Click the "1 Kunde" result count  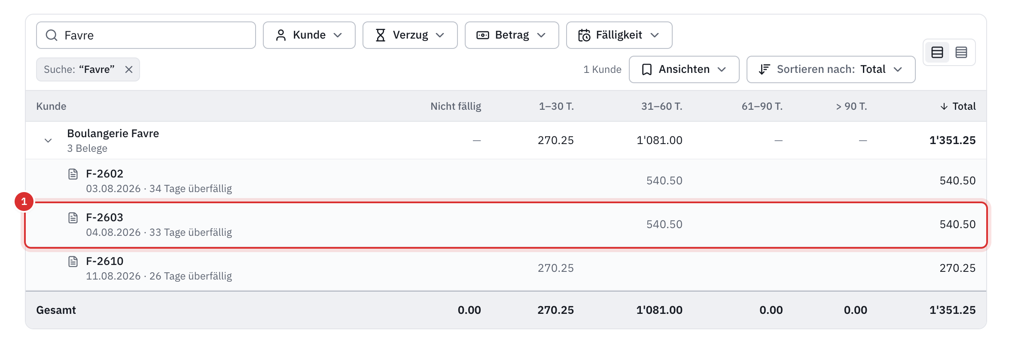(x=602, y=69)
